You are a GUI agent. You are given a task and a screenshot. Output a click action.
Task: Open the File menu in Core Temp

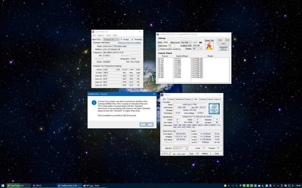[x=94, y=35]
